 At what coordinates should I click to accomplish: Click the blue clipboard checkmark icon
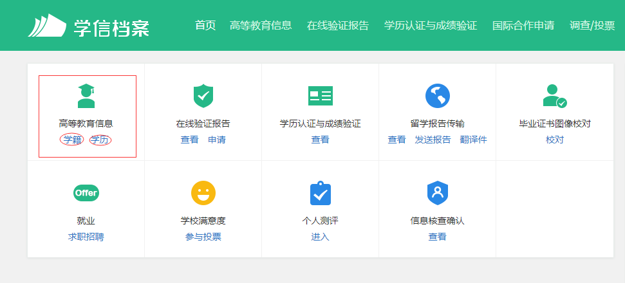(321, 193)
